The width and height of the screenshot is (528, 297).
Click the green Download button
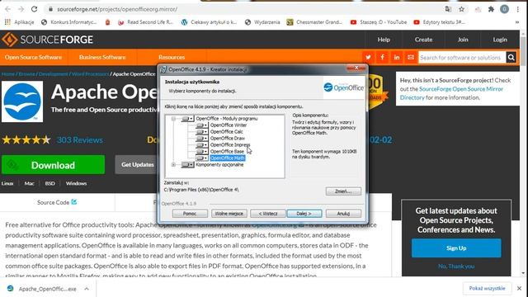(x=53, y=165)
